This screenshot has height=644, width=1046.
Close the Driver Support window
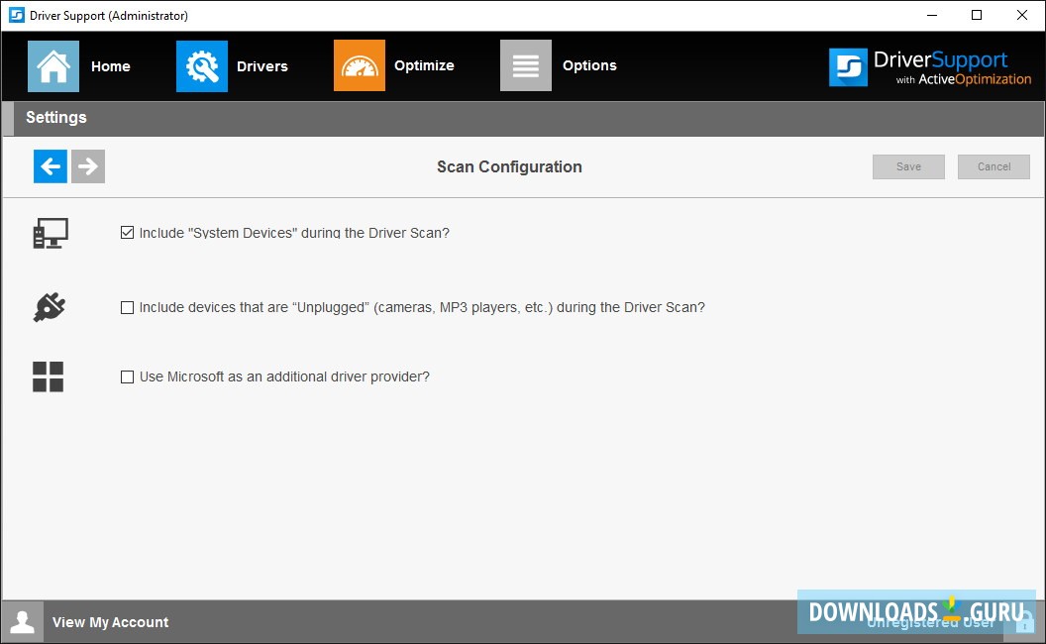point(1022,15)
